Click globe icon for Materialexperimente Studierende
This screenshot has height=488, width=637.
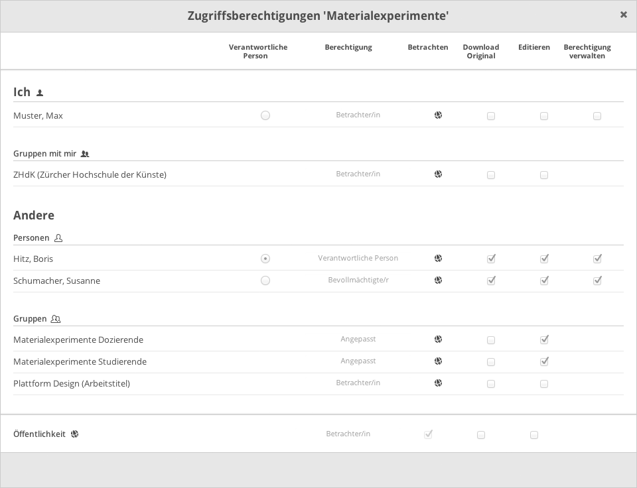pyautogui.click(x=438, y=361)
